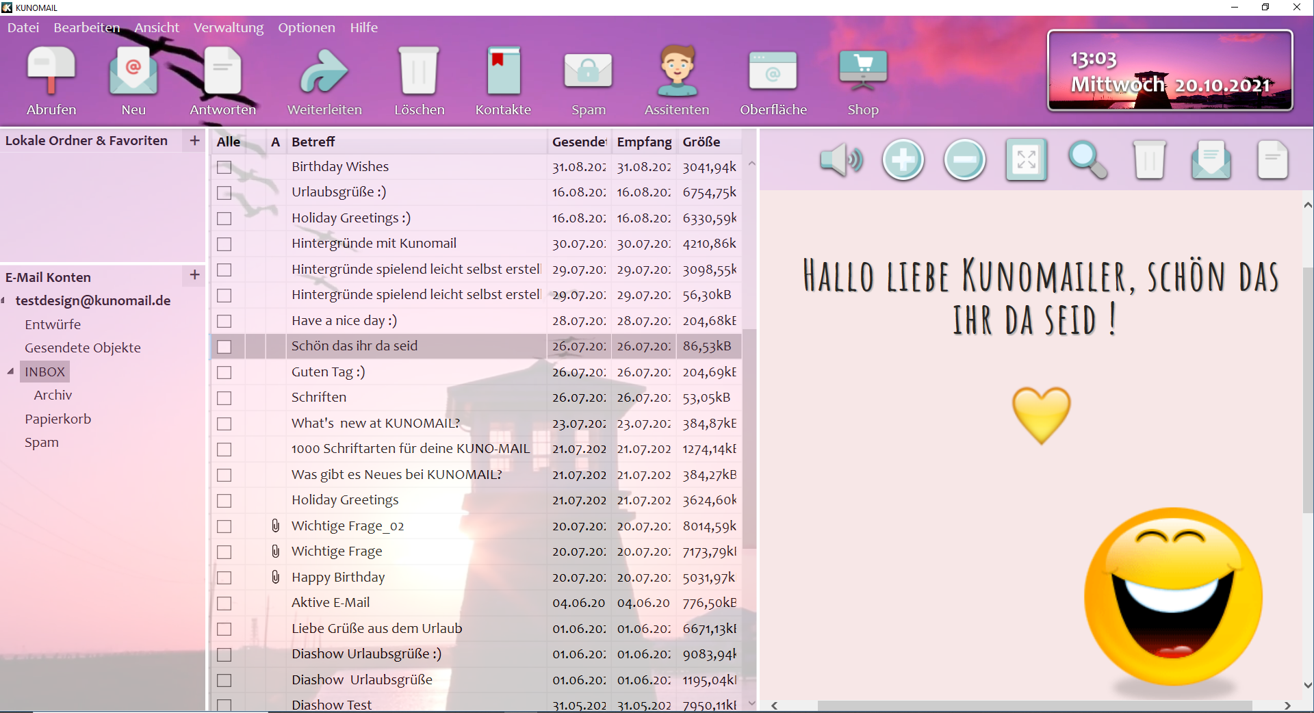The width and height of the screenshot is (1314, 713).
Task: Check the Schön das ihr da seid row
Action: click(224, 347)
